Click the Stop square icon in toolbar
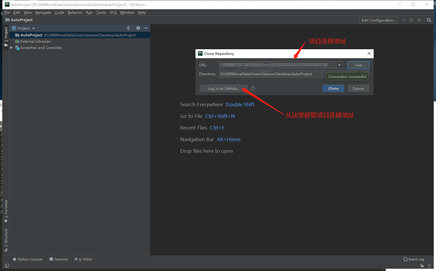 point(419,20)
